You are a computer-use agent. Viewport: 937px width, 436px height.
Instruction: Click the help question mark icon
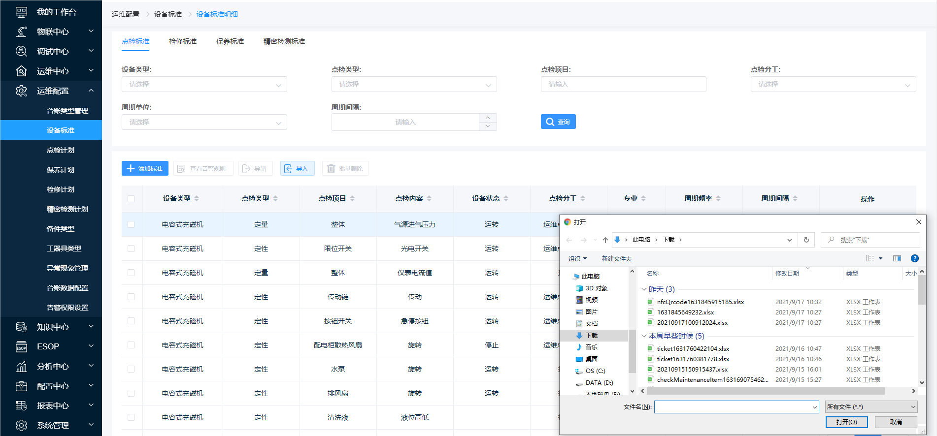coord(914,258)
